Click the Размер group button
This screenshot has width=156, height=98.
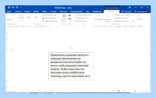point(139,17)
